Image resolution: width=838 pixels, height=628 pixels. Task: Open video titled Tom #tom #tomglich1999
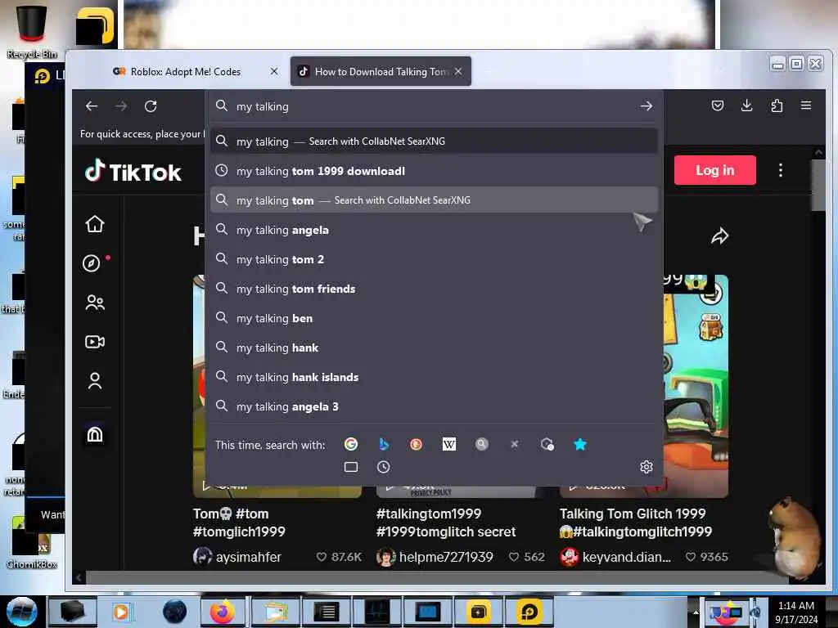tap(239, 523)
